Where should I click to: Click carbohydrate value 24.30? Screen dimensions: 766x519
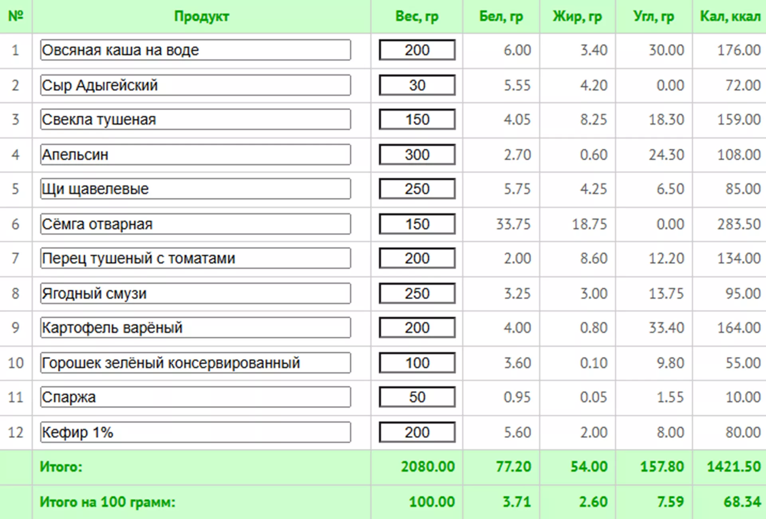[666, 155]
